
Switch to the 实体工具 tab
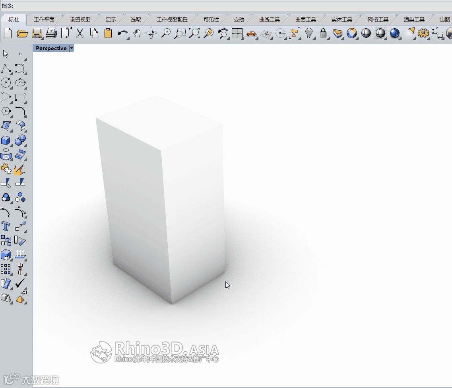pyautogui.click(x=341, y=19)
